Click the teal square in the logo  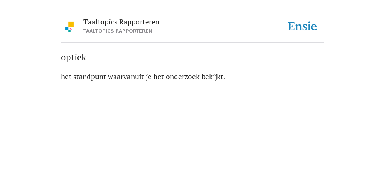70,31
